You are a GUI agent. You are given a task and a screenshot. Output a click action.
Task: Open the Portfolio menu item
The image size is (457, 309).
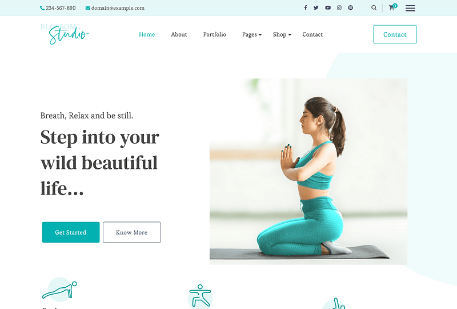(x=215, y=34)
